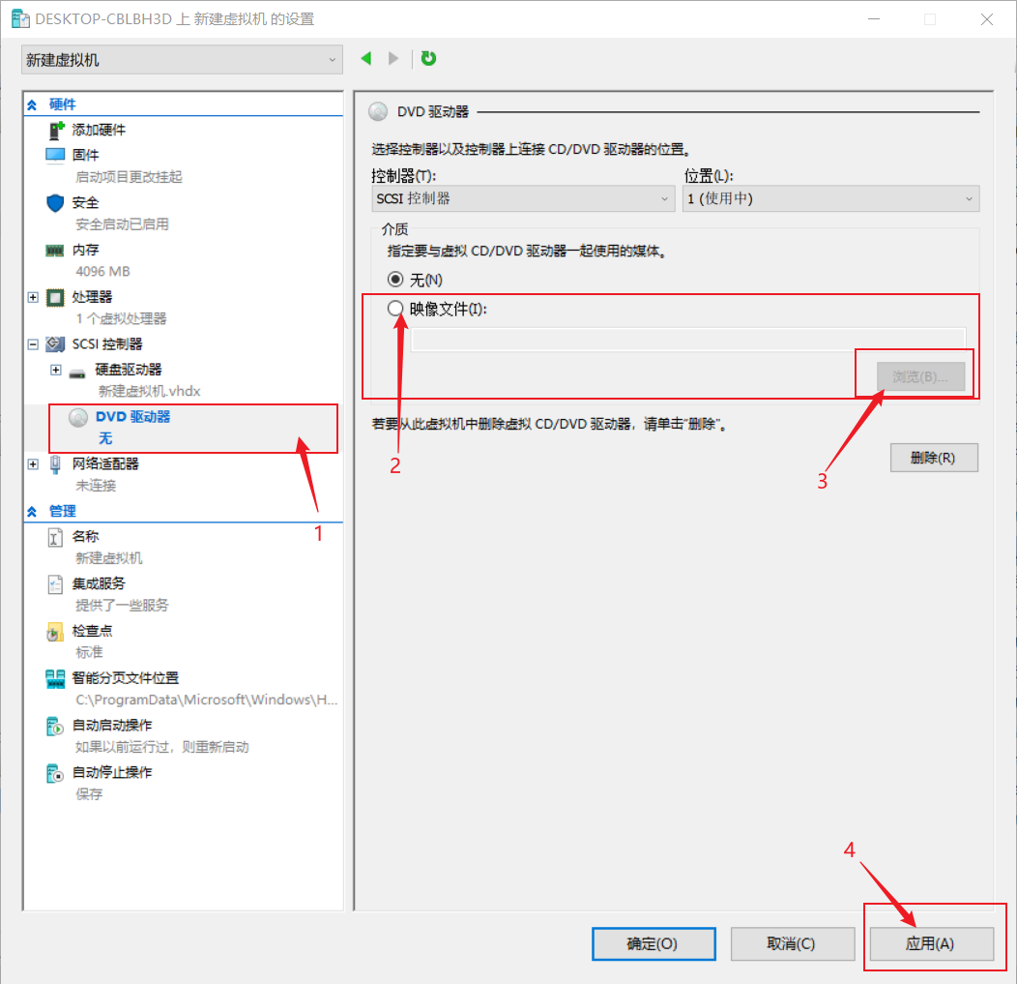
Task: Click the Automatic Start Action icon (自动启动操作)
Action: pos(56,726)
